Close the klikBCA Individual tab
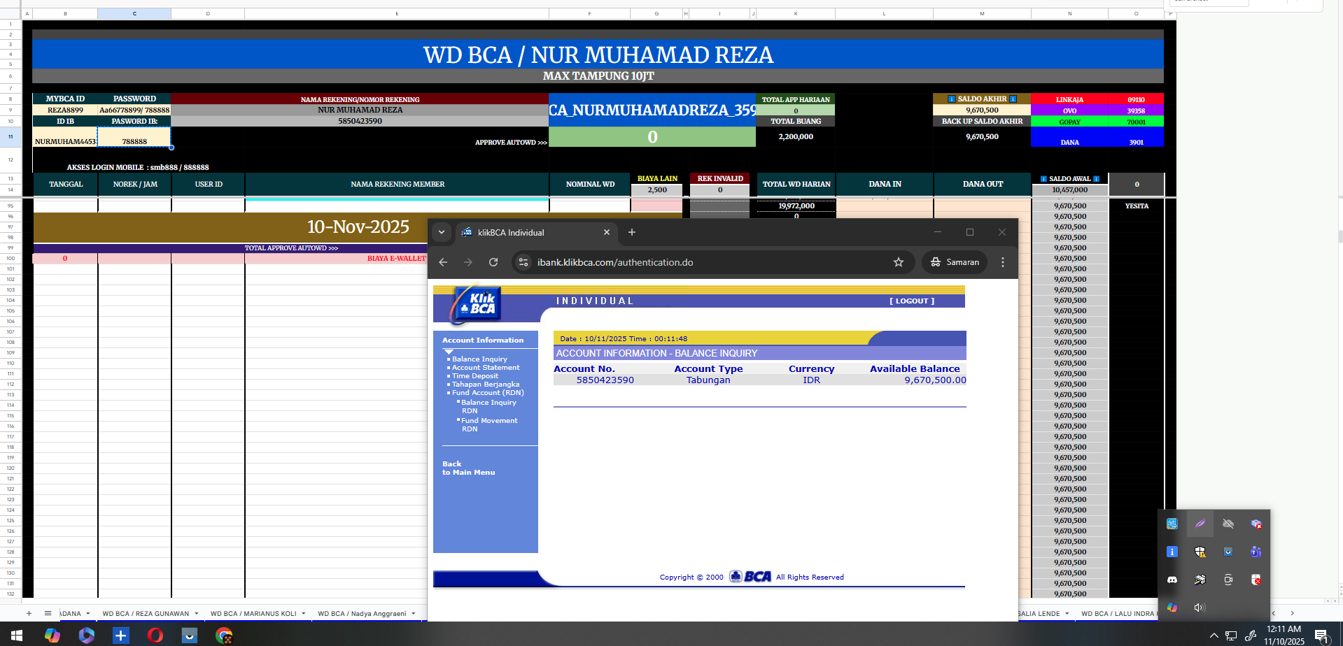 (607, 232)
